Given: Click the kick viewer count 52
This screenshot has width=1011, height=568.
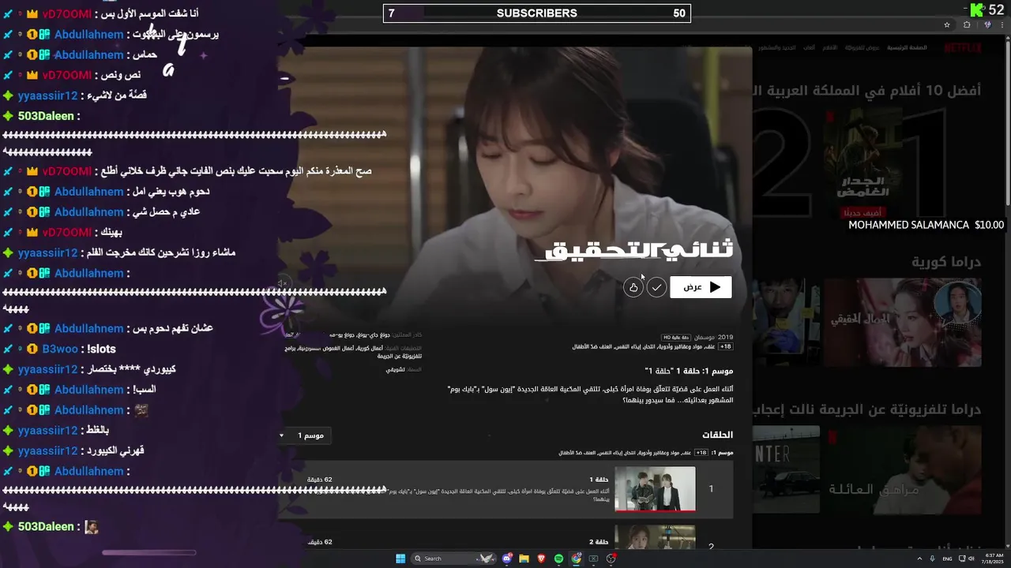Looking at the screenshot, I should tap(996, 9).
